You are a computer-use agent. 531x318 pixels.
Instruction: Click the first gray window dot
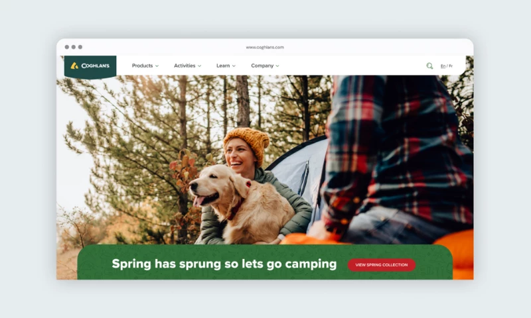(67, 47)
